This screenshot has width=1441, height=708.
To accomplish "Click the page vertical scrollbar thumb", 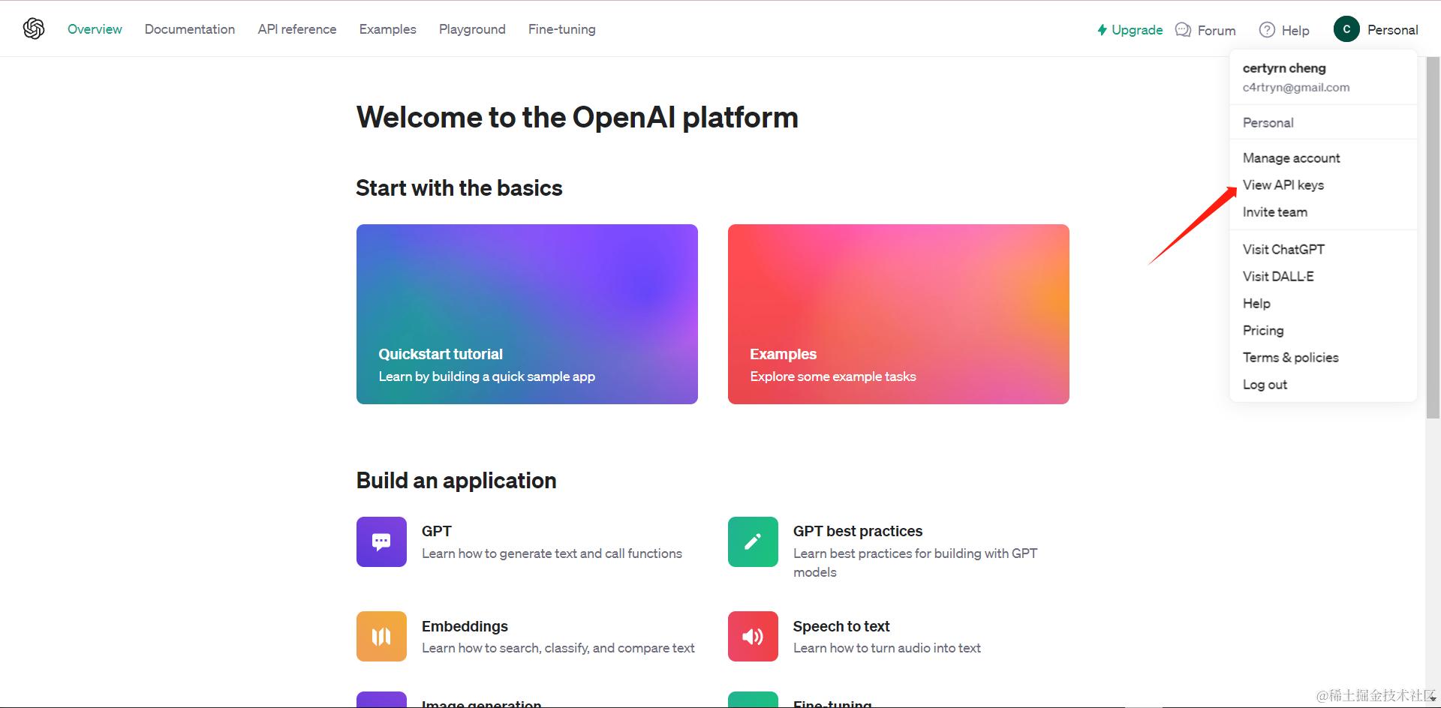I will click(x=1433, y=236).
